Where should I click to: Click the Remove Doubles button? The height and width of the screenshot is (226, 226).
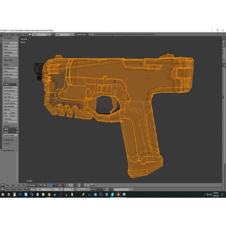coord(10,135)
